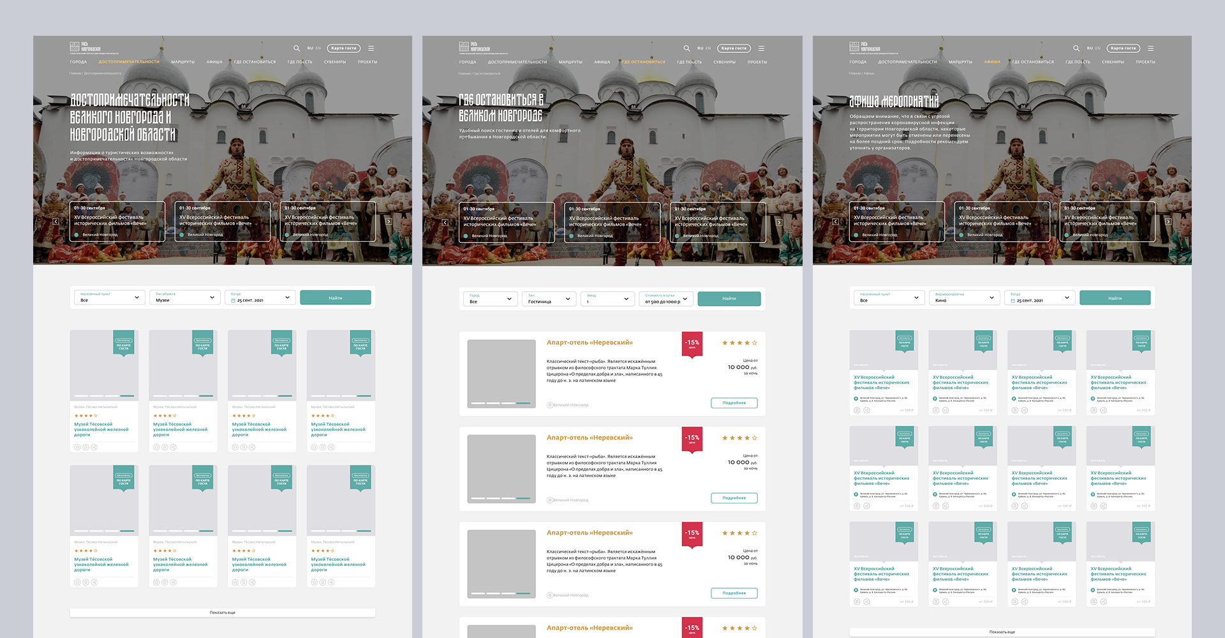This screenshot has height=638, width=1225.
Task: Switch language to EN on Достопримечательности page
Action: point(318,48)
